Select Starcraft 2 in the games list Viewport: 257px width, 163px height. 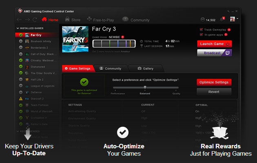(x=37, y=99)
